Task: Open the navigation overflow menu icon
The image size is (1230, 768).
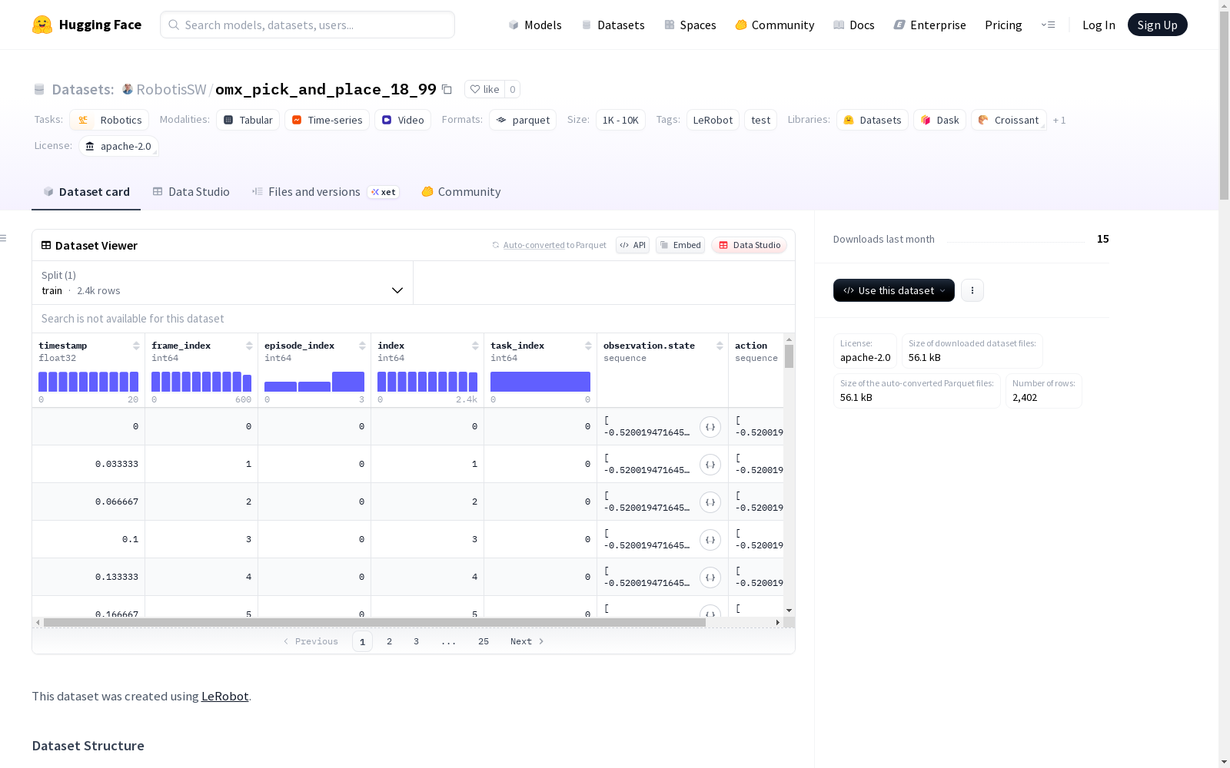Action: pyautogui.click(x=1048, y=25)
